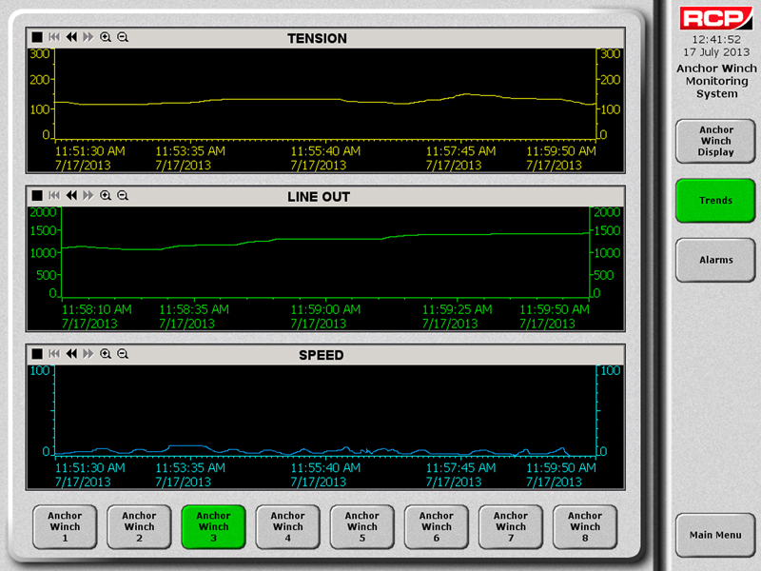Viewport: 761px width, 571px height.
Task: Zoom out on the TENSION chart
Action: (x=122, y=37)
